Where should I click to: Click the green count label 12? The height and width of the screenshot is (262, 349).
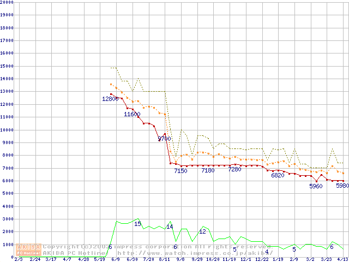[202, 231]
